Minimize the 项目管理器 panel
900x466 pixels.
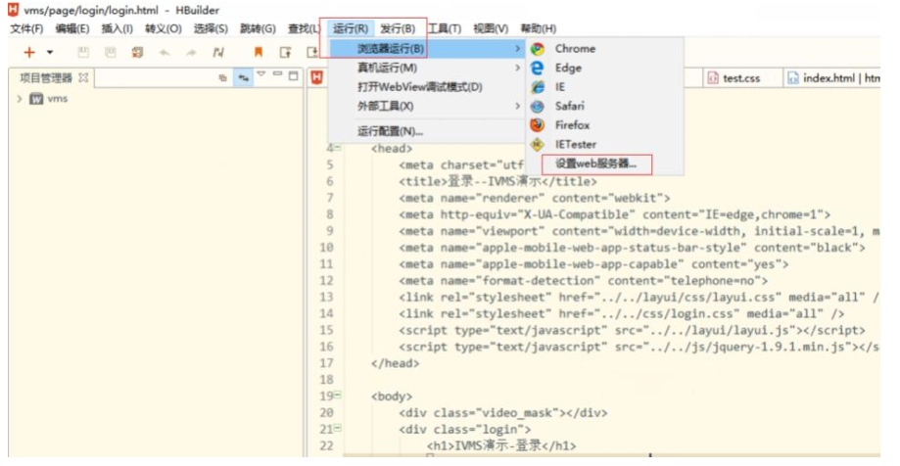click(278, 74)
